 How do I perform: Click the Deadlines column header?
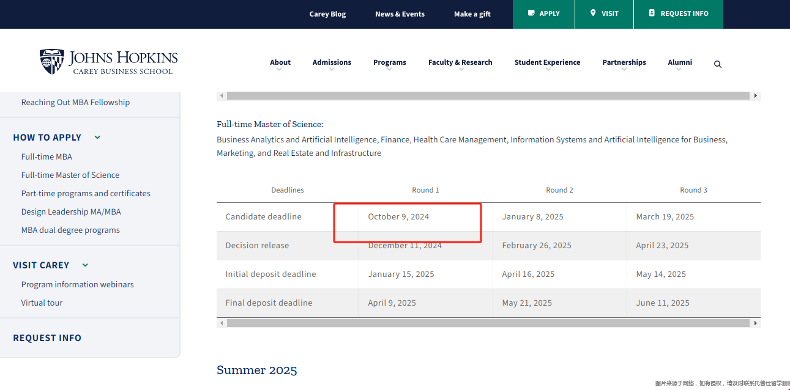(288, 190)
